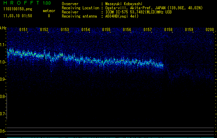The height and width of the screenshot is (138, 217).
Task: Click the 0151 time marker
Action: tap(23, 30)
